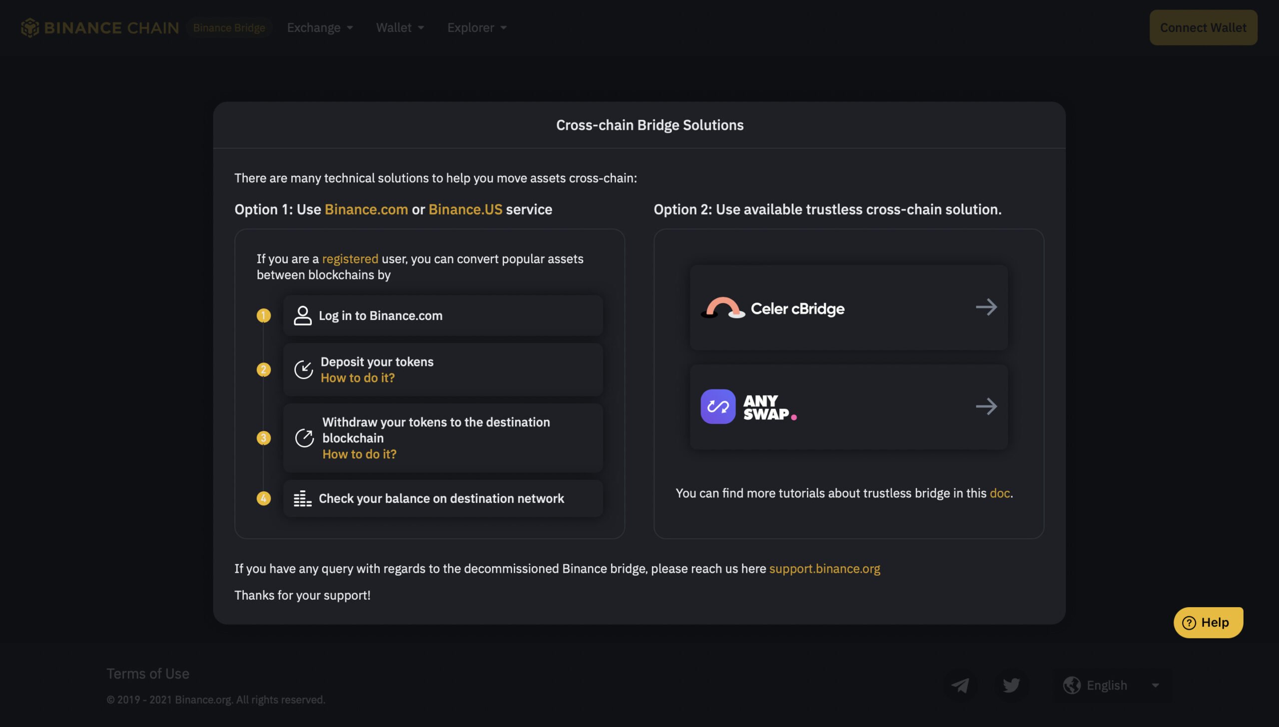The width and height of the screenshot is (1279, 727).
Task: Click the language dropdown caret arrow
Action: [1155, 686]
